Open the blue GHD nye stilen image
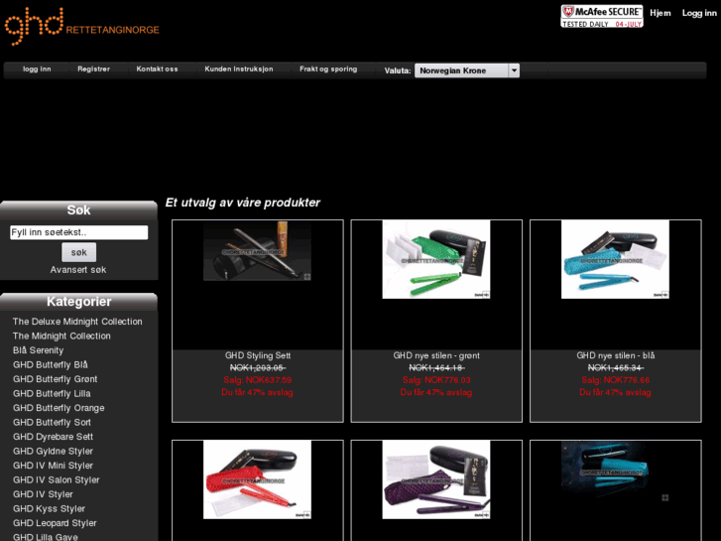 615,259
